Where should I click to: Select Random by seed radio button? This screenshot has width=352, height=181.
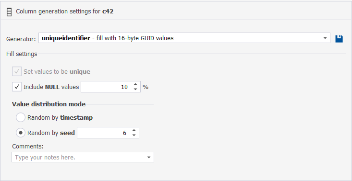21,133
